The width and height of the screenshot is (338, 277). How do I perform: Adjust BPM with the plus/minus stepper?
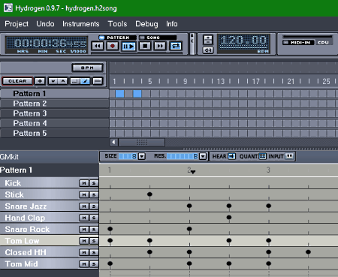point(208,40)
